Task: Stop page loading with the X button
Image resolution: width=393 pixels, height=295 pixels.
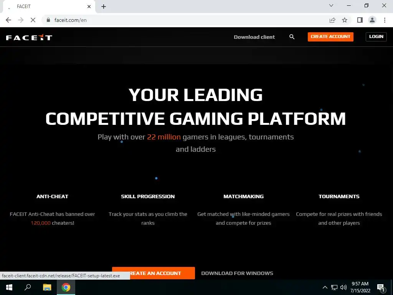Action: coord(33,20)
